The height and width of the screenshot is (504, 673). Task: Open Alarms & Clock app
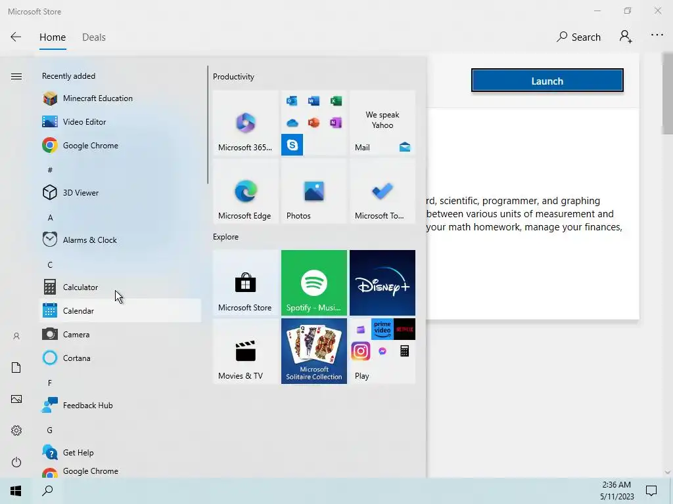tap(120, 240)
